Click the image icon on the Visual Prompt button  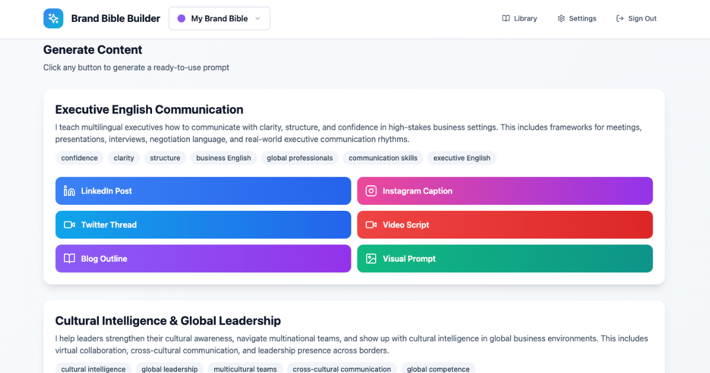tap(371, 258)
